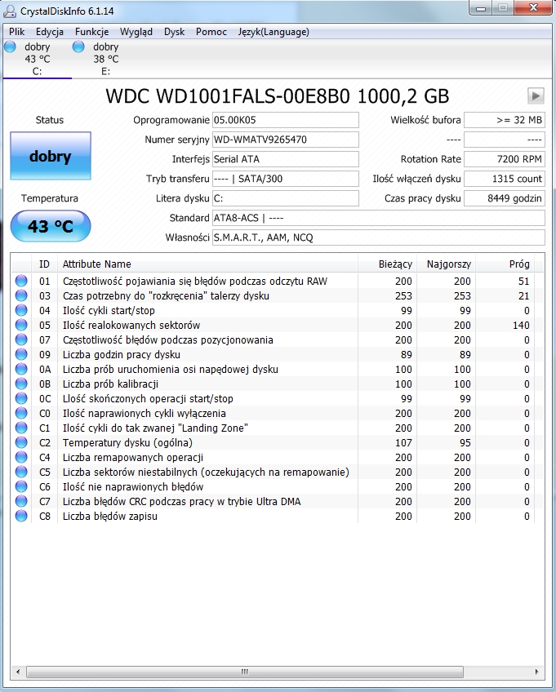Open the Edycja menu
This screenshot has height=692, width=556.
[50, 32]
